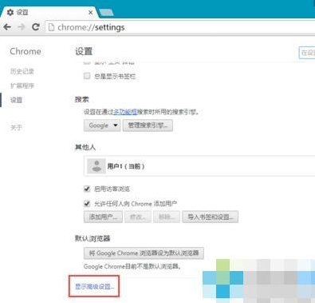This screenshot has height=303, width=315.
Task: Click the 管理搜索引擎 button
Action: [148, 126]
